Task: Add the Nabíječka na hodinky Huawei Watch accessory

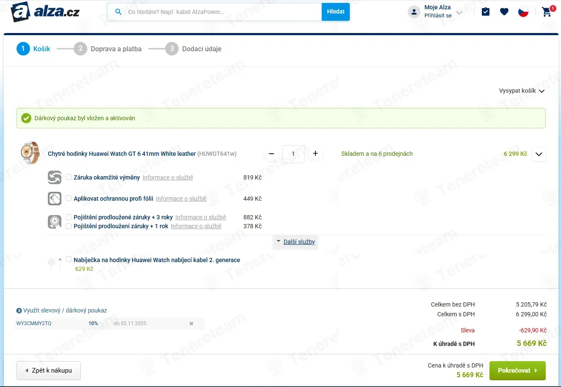Action: (68, 259)
